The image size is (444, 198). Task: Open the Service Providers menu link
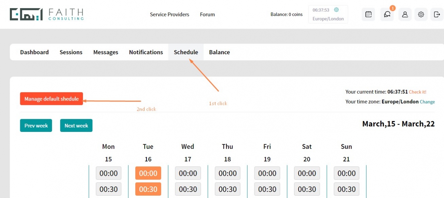click(169, 14)
